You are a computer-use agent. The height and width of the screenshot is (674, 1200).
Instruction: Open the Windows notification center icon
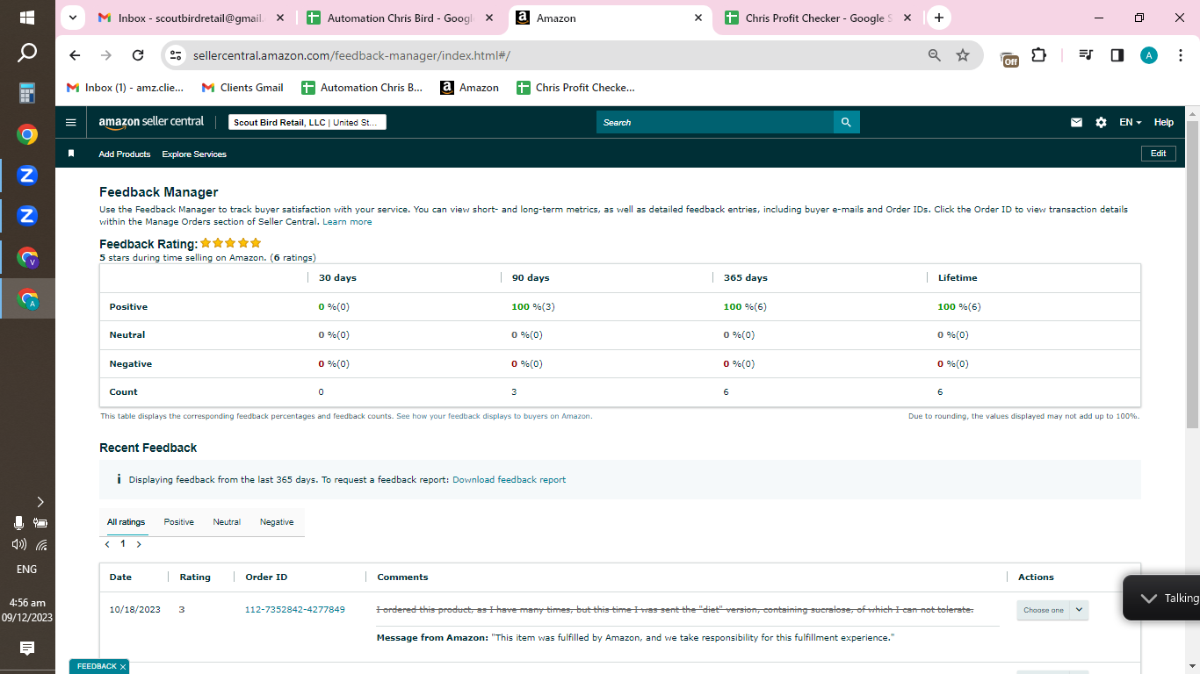[27, 649]
